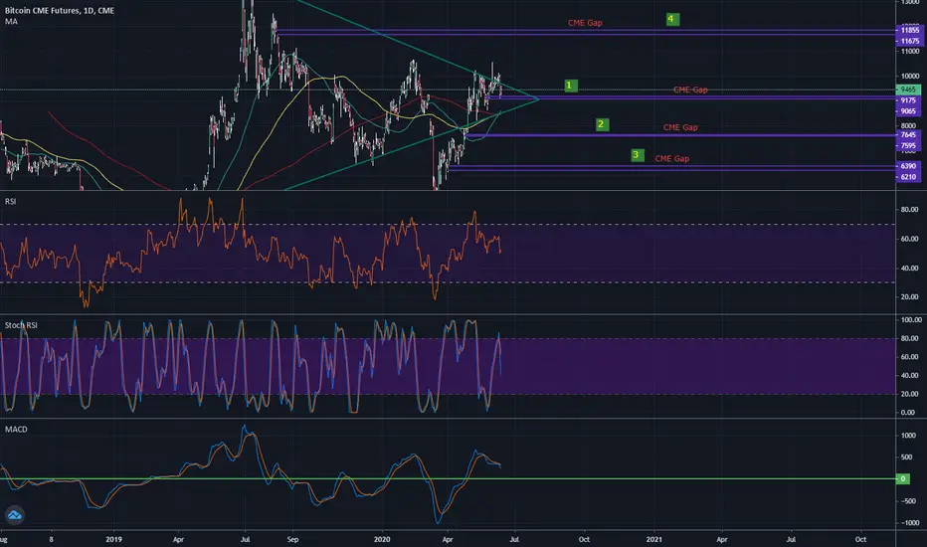Click 0.00 on the Stoch RSI axis
This screenshot has width=927, height=547.
pyautogui.click(x=908, y=412)
